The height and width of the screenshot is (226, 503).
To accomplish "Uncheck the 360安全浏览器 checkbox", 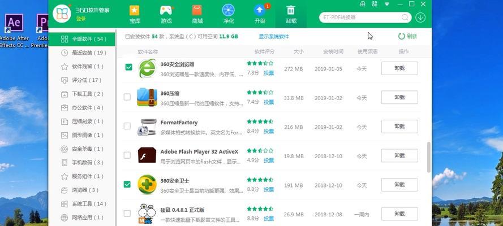I will click(128, 67).
